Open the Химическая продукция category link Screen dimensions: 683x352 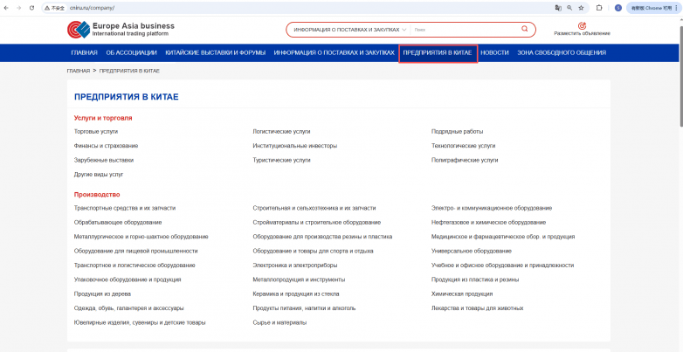459,293
